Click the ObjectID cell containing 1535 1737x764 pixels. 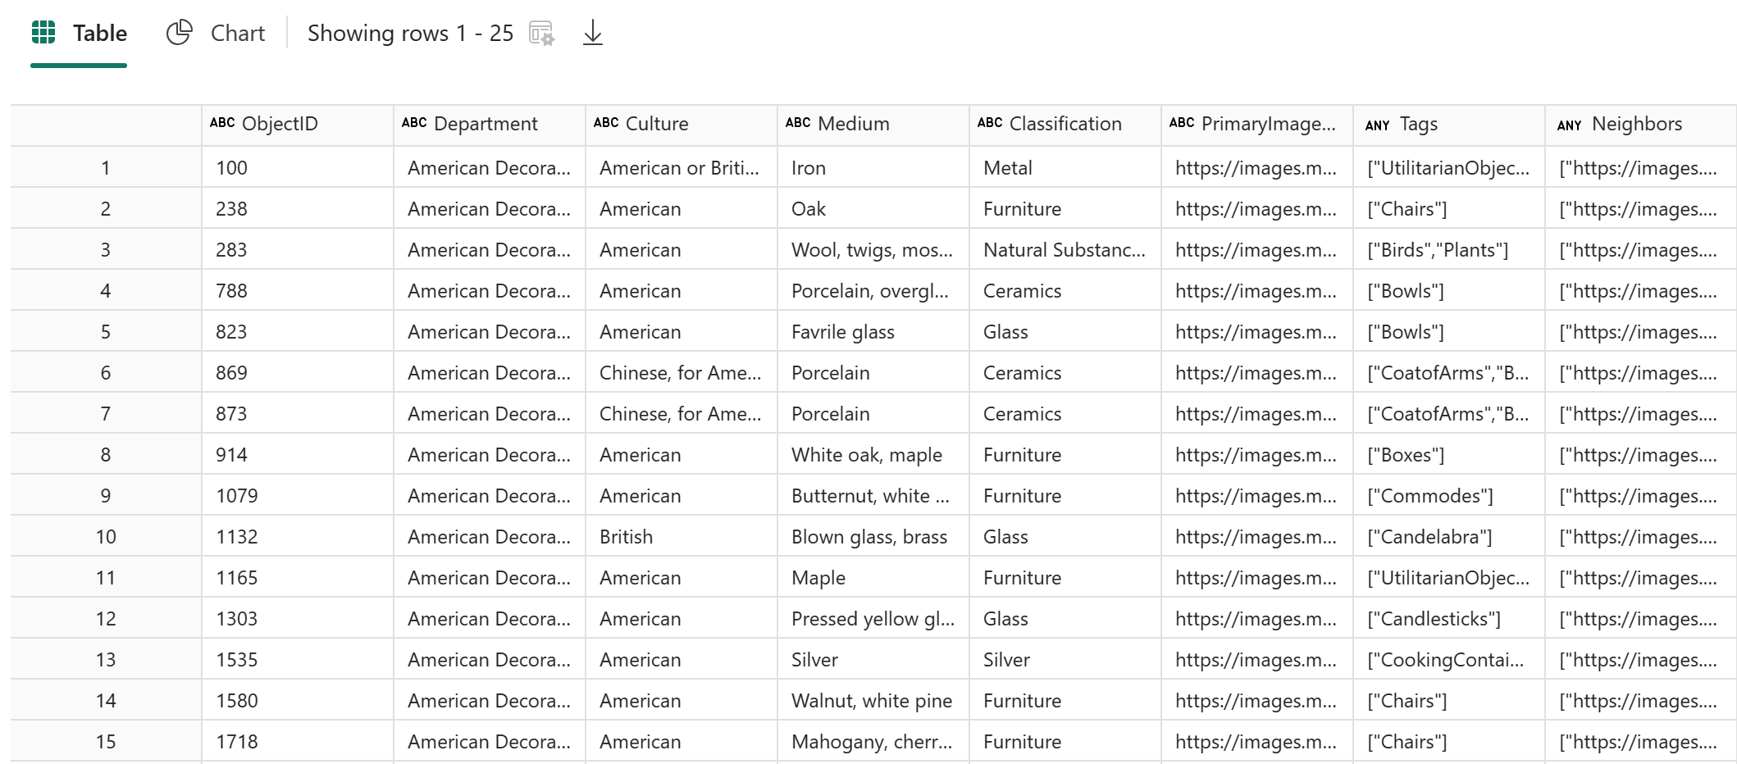(x=237, y=660)
